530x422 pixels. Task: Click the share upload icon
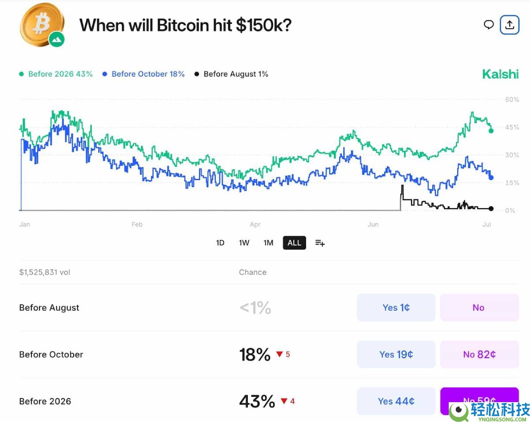(x=509, y=25)
